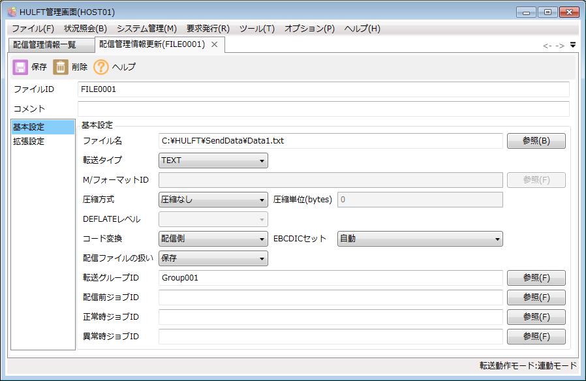This screenshot has width=586, height=381.
Task: Click the 圧縮単位(bytes) field showing 0
Action: [420, 200]
